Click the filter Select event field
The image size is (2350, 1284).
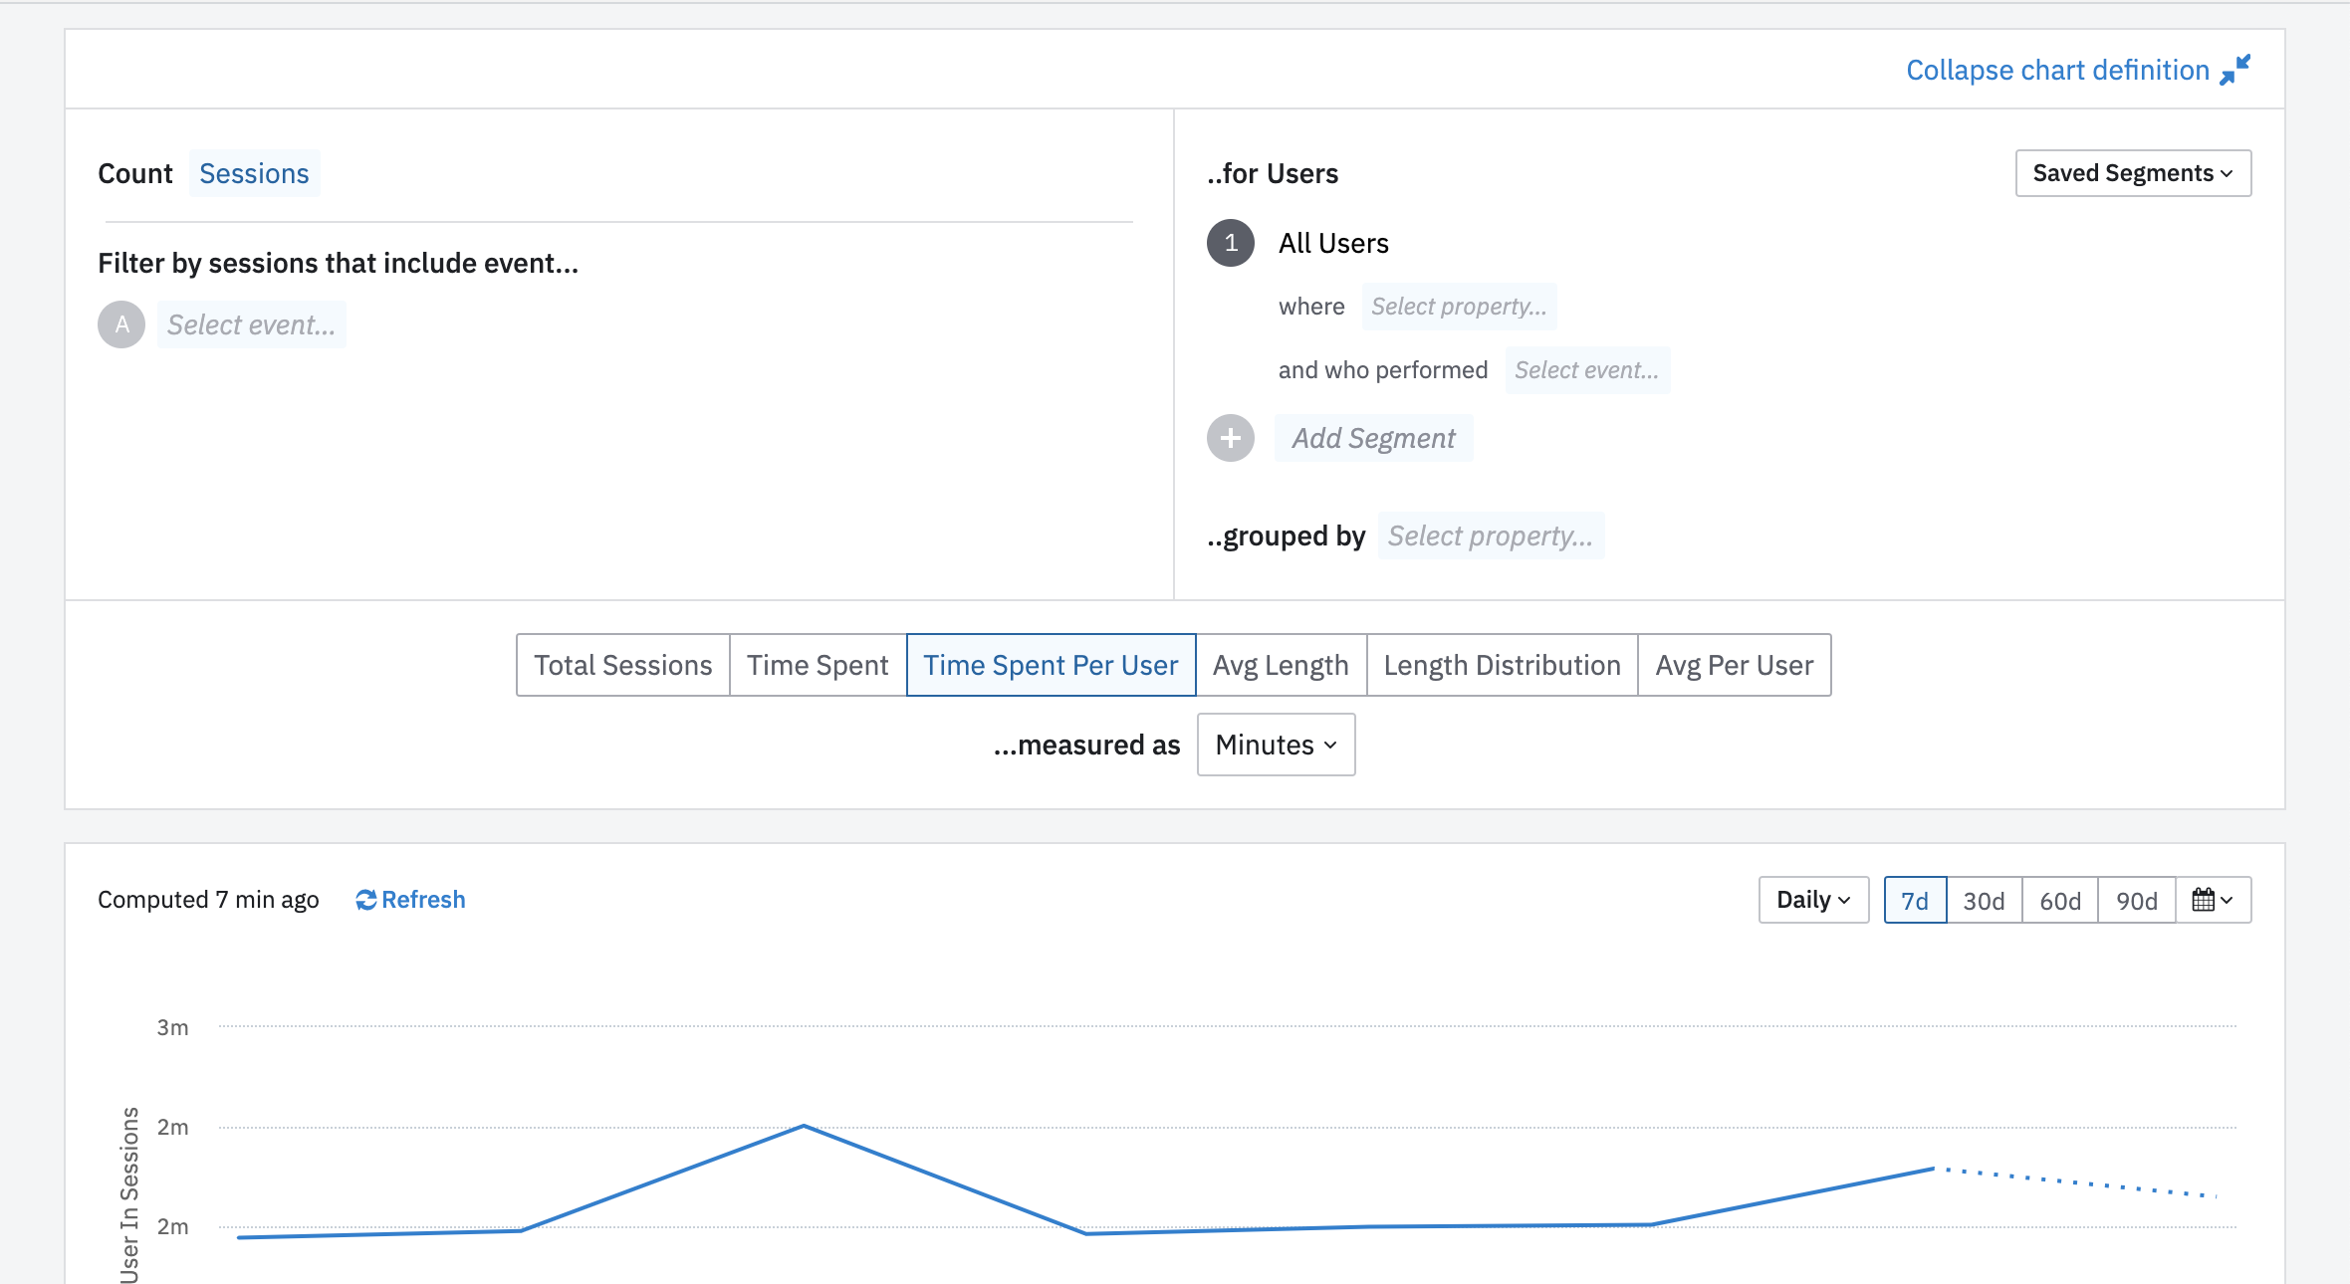point(251,324)
